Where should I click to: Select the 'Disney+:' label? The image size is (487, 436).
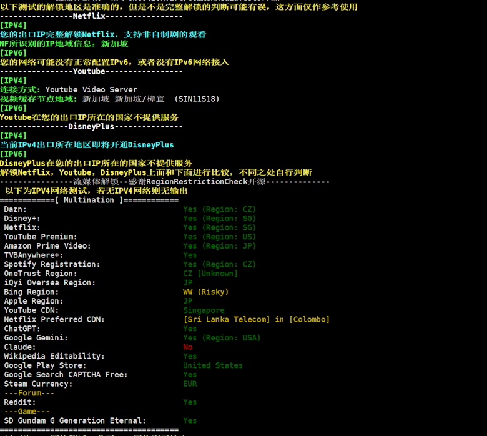click(22, 219)
